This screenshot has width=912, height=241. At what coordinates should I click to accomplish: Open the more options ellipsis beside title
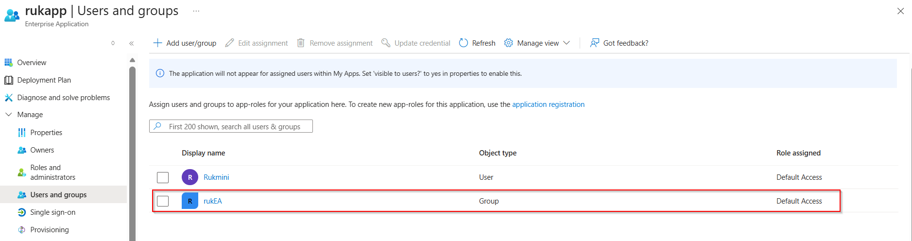click(196, 11)
